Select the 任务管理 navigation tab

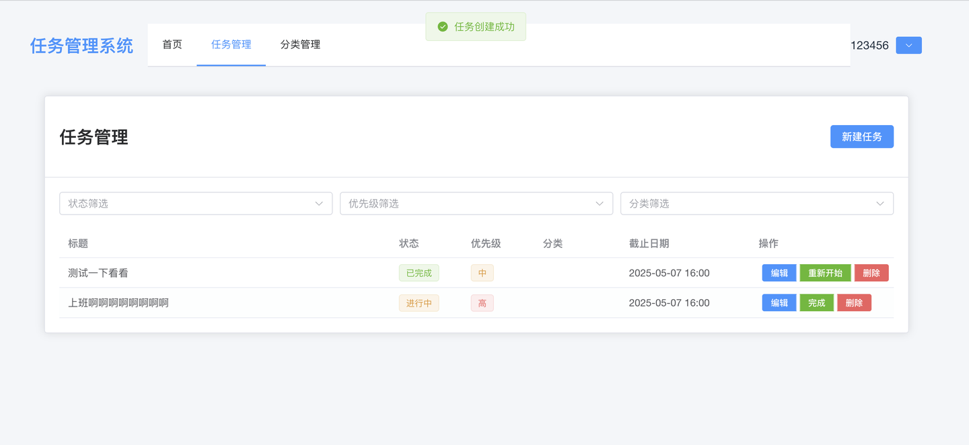click(231, 44)
